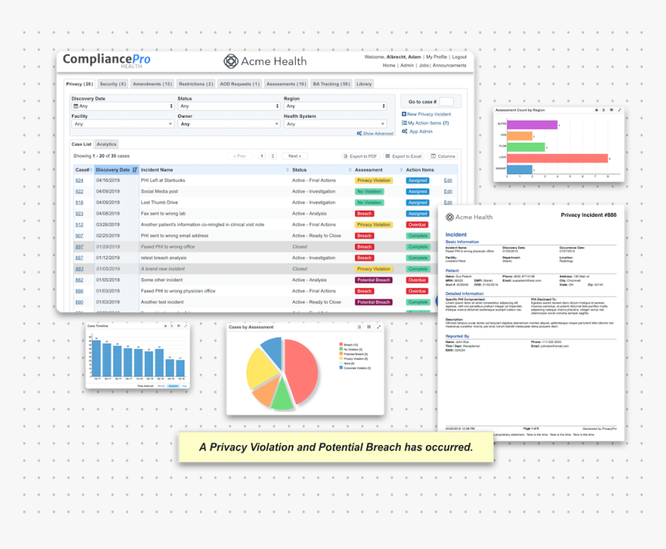Expand the Health System dropdown
Image resolution: width=666 pixels, height=549 pixels.
point(335,124)
